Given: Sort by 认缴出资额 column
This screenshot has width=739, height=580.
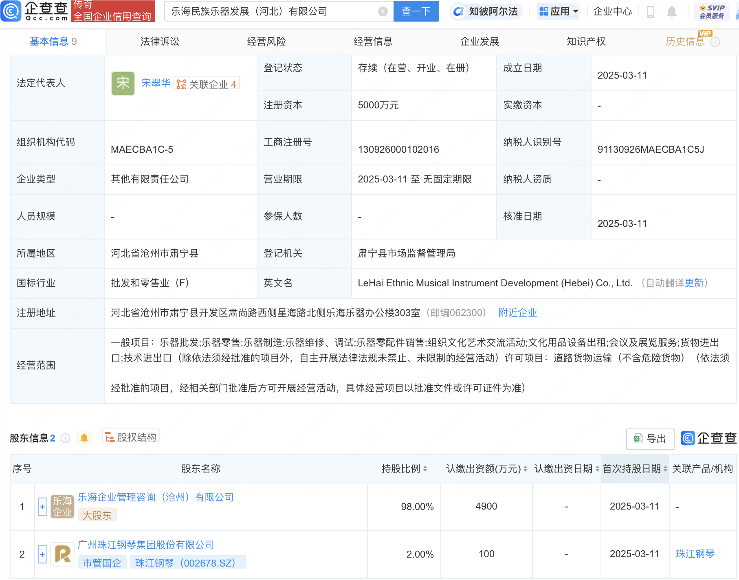Looking at the screenshot, I should point(525,469).
